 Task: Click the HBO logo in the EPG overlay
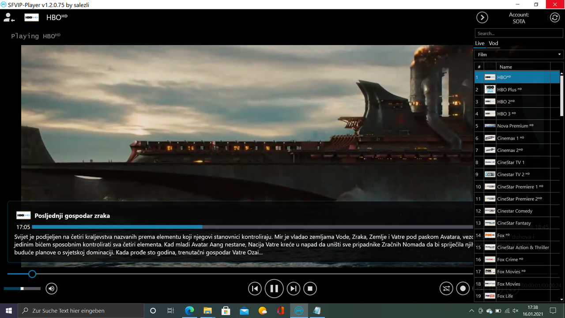[x=23, y=216]
